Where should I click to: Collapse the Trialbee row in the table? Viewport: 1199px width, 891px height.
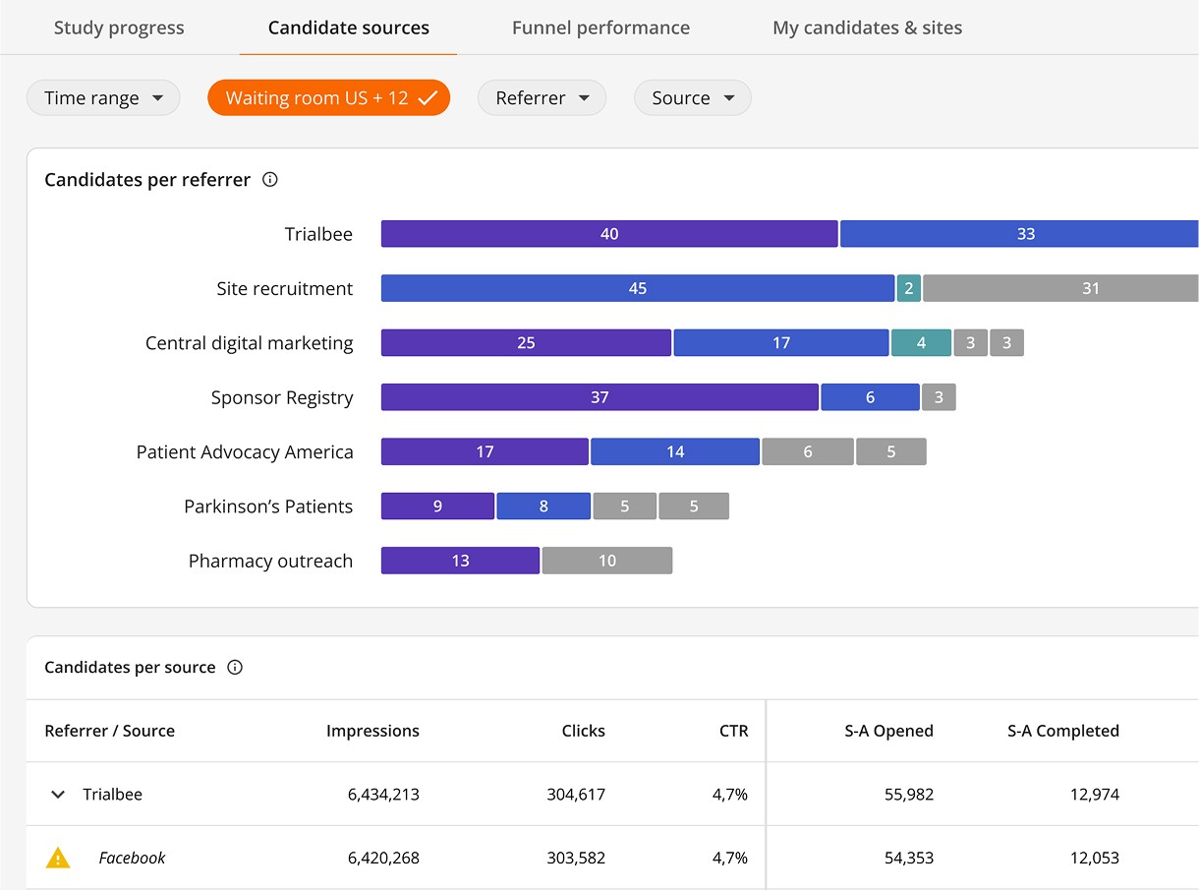point(58,795)
